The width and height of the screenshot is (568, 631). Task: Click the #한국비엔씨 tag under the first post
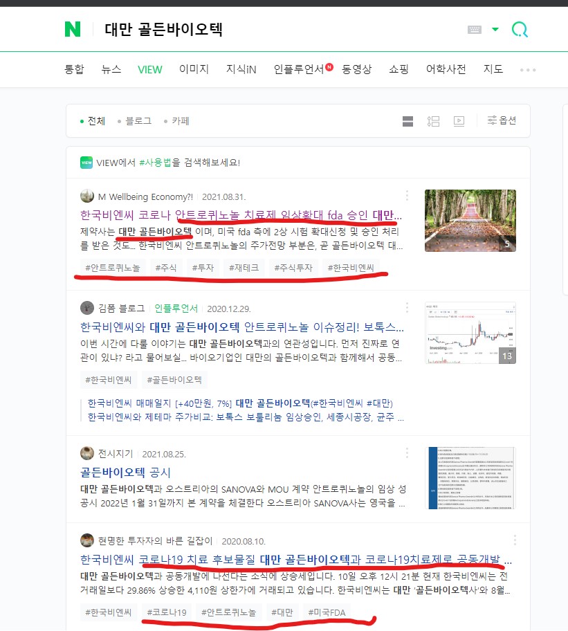point(351,268)
